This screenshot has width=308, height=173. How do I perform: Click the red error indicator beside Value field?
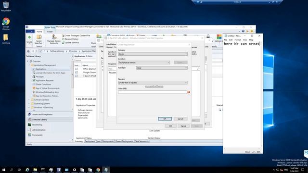point(189,92)
